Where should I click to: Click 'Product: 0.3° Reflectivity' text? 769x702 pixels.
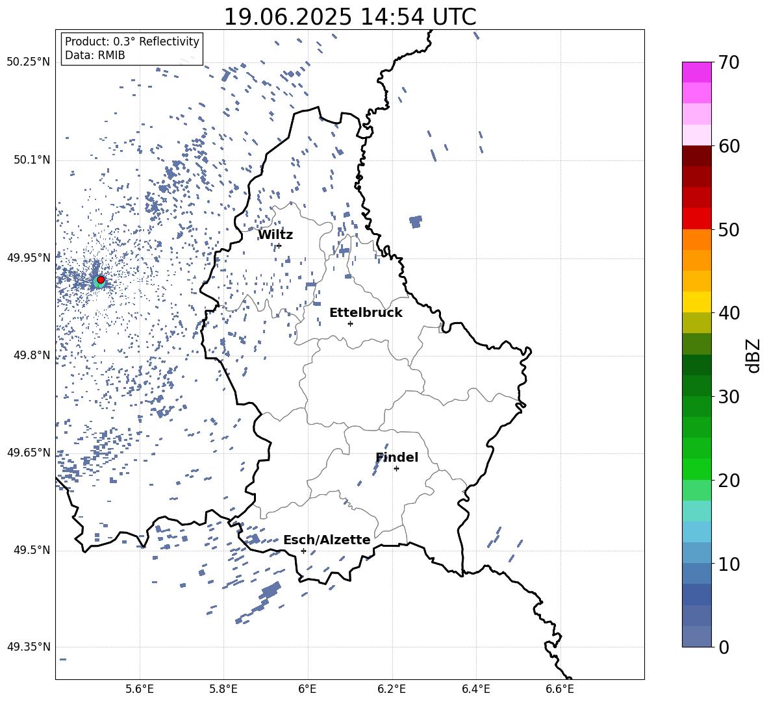(x=132, y=42)
